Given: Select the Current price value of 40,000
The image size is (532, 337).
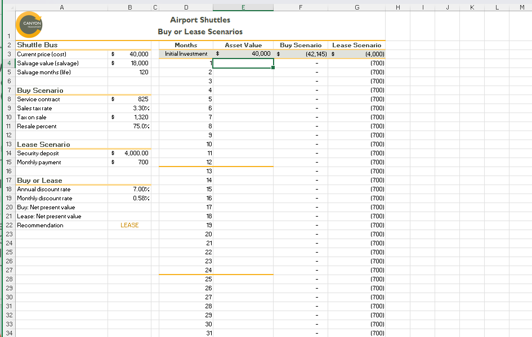Looking at the screenshot, I should pyautogui.click(x=129, y=54).
